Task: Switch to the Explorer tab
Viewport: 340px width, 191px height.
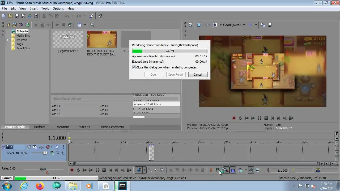Action: [x=39, y=127]
